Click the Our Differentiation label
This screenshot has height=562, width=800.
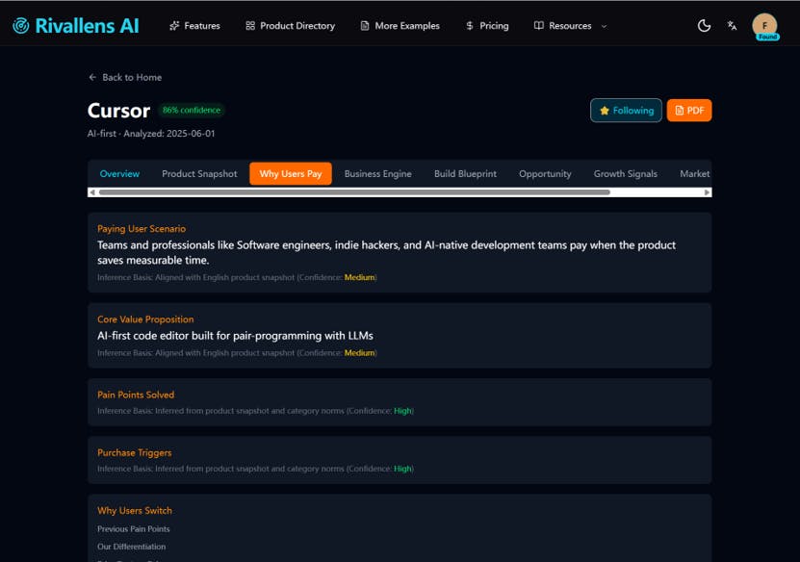131,547
